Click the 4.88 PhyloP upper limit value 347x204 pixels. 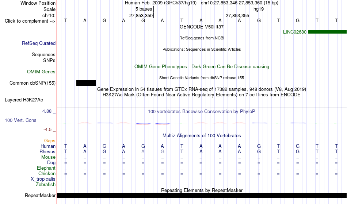[x=47, y=111]
